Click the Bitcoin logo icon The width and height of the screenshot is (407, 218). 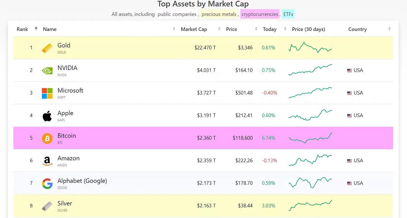click(47, 138)
